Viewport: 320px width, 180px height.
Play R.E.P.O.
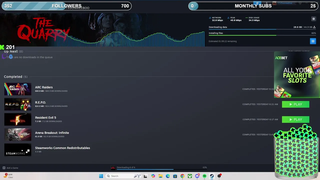click(295, 104)
